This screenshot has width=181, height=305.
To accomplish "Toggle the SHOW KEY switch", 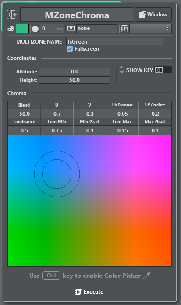I will (163, 70).
